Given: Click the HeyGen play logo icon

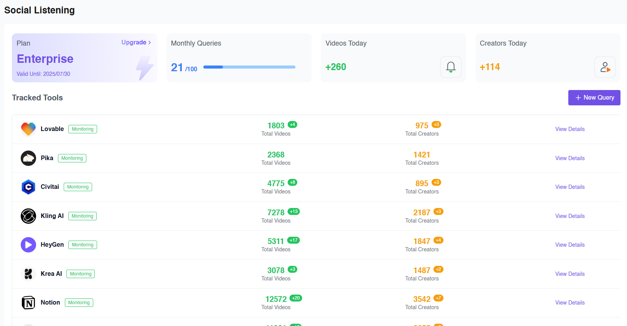Looking at the screenshot, I should click(28, 245).
